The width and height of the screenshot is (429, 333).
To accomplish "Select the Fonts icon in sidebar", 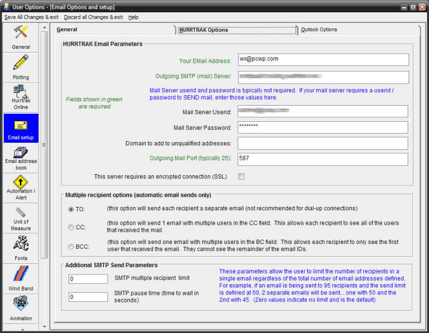I will pos(21,247).
